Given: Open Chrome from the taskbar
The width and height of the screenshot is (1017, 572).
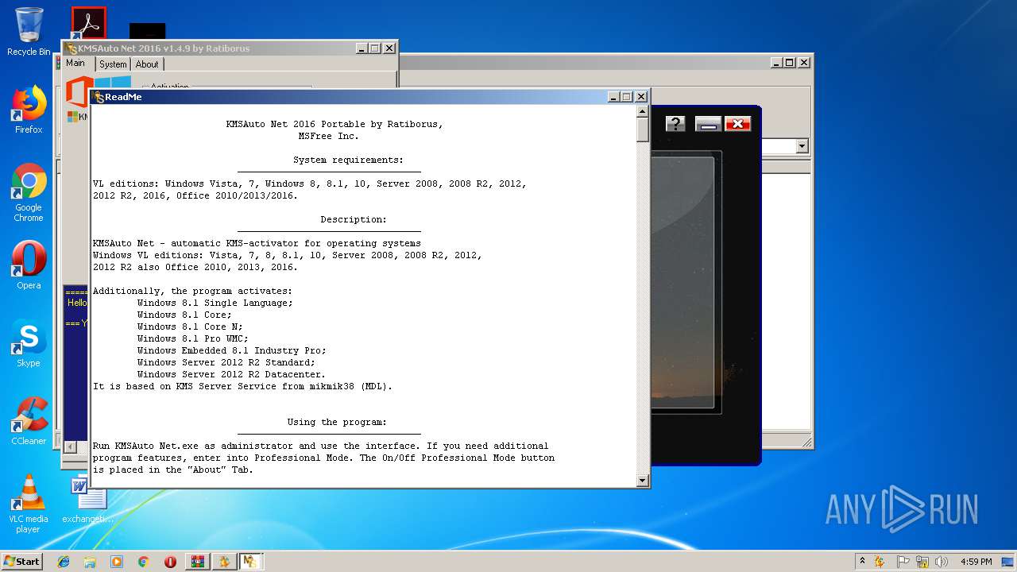Looking at the screenshot, I should coord(143,561).
